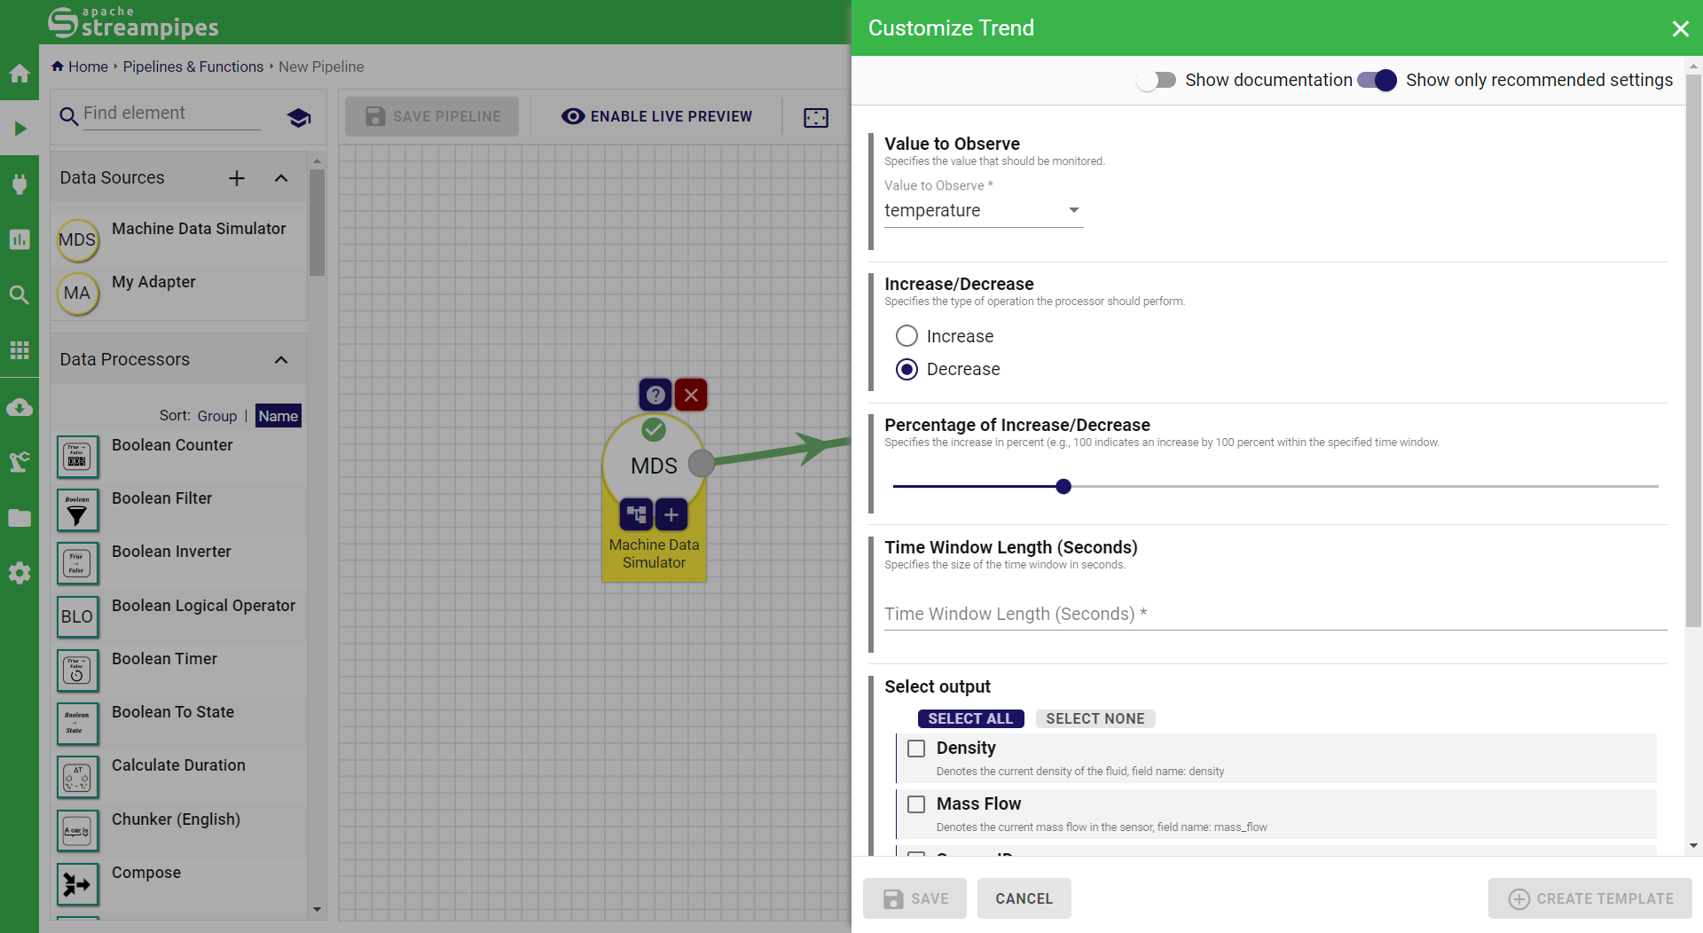Delete the MDS node with red X
The height and width of the screenshot is (933, 1703).
point(691,395)
